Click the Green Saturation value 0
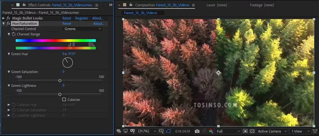319x136 pixels. tap(63, 72)
